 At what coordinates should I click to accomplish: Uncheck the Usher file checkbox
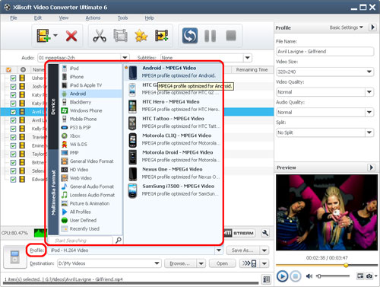[x=13, y=78]
